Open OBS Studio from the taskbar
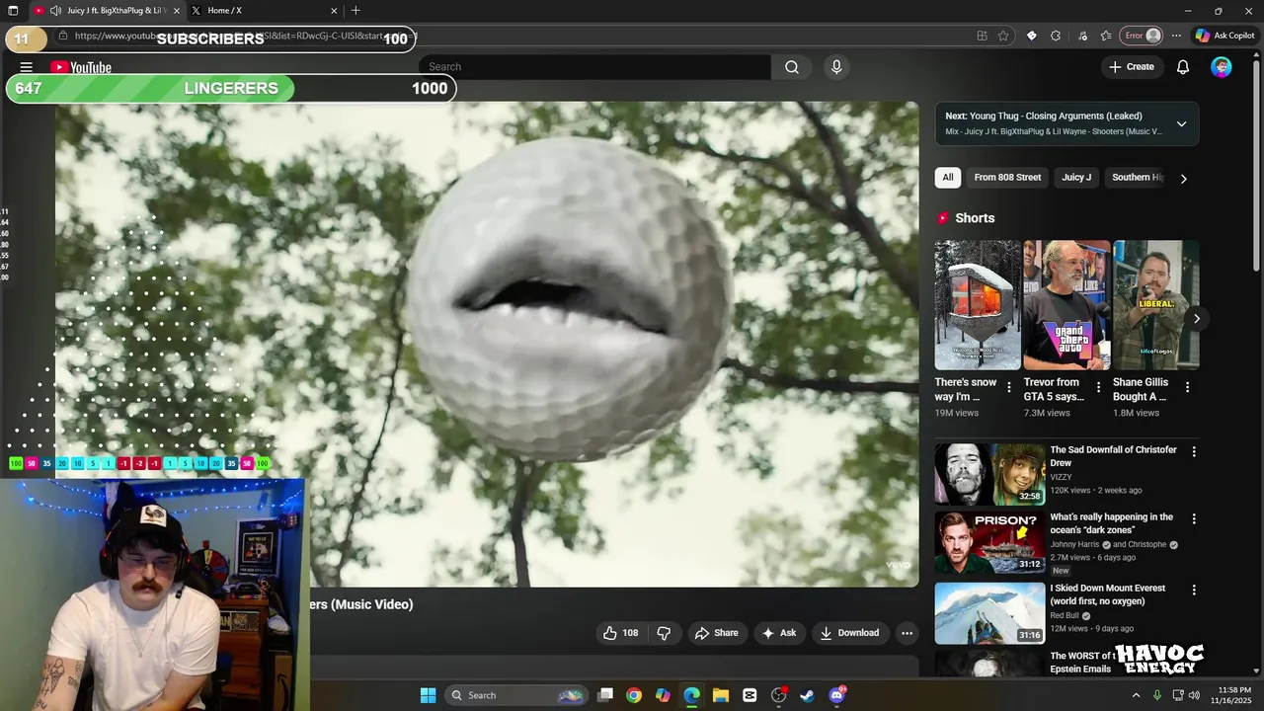Image resolution: width=1264 pixels, height=711 pixels. (x=778, y=695)
